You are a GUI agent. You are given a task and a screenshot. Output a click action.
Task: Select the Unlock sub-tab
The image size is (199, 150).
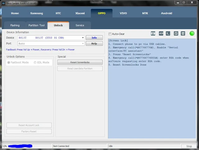58,25
